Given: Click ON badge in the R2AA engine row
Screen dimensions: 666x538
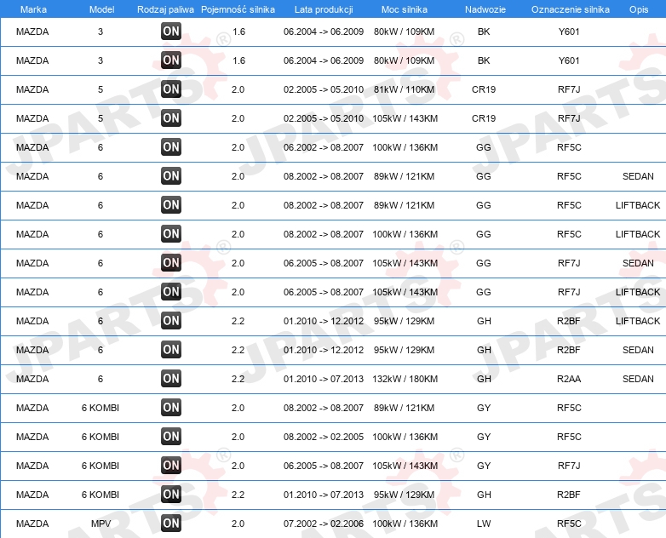Looking at the screenshot, I should coord(171,378).
